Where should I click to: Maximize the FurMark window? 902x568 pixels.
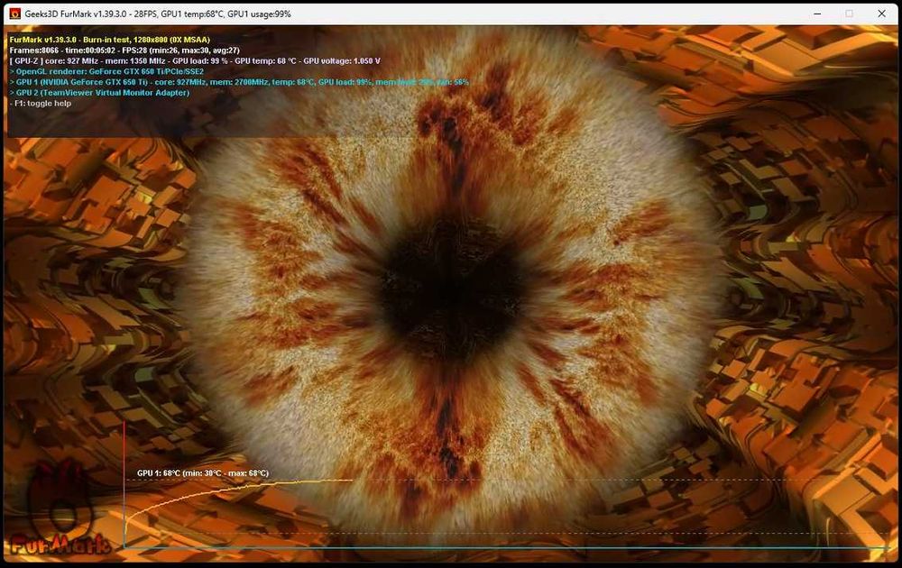coord(849,14)
